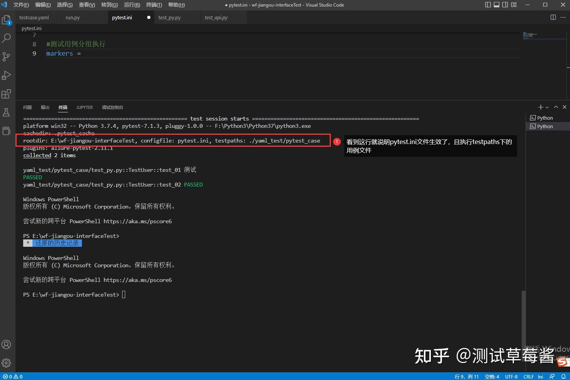The height and width of the screenshot is (380, 570).
Task: Open the 查看(V) menu
Action: coord(87,5)
